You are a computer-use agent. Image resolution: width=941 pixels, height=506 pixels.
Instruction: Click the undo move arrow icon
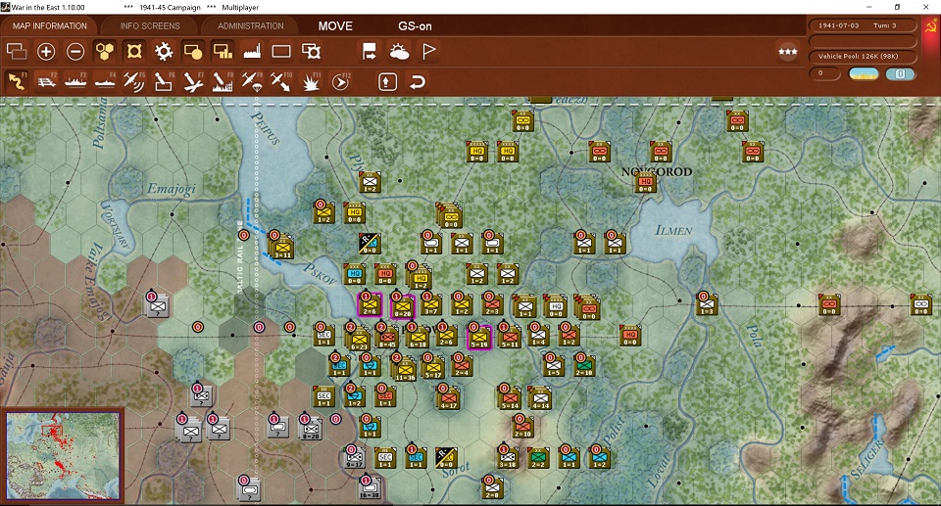(418, 81)
